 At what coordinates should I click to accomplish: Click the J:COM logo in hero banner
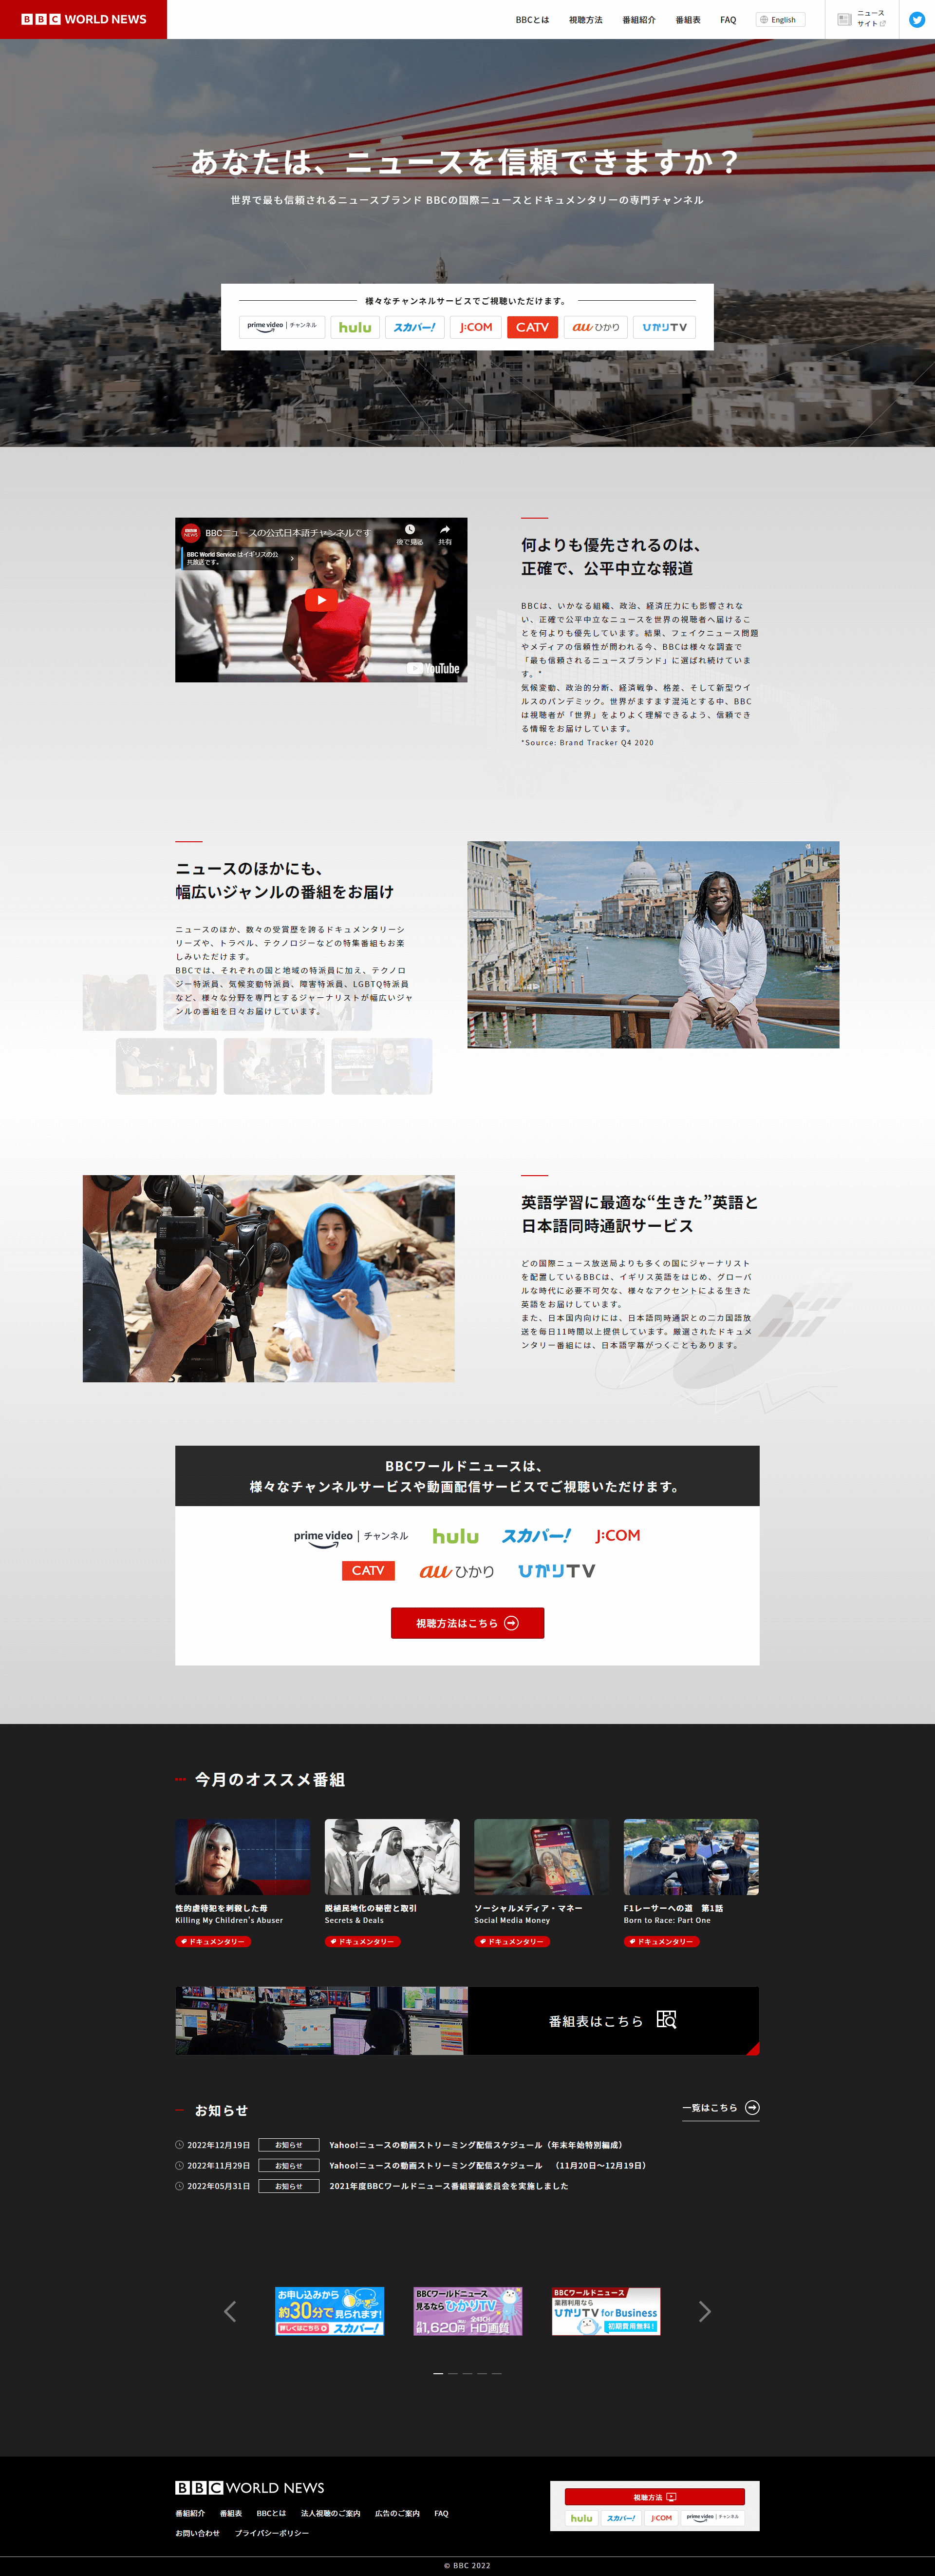(475, 327)
